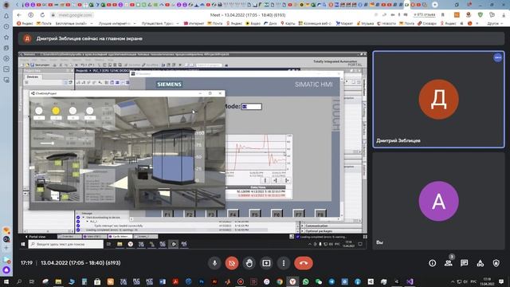This screenshot has width=510, height=287.
Task: Select Дмитрий Зеблицев's participant tile
Action: click(x=438, y=99)
